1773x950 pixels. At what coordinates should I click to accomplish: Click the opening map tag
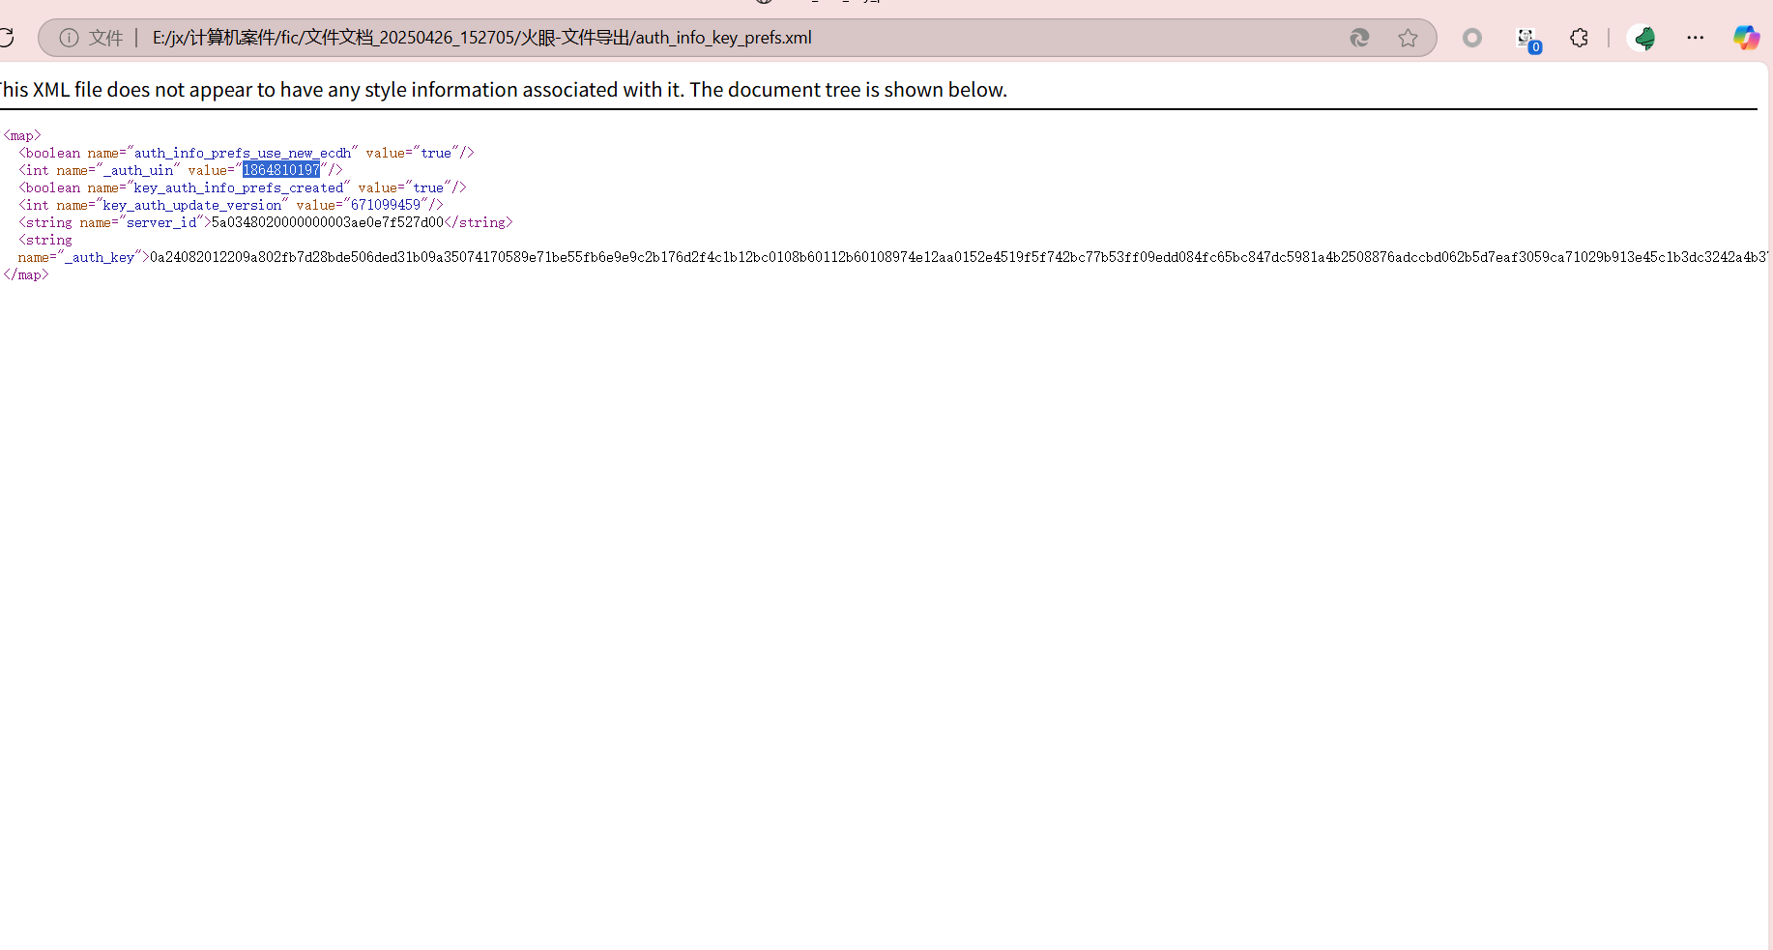[x=22, y=136]
